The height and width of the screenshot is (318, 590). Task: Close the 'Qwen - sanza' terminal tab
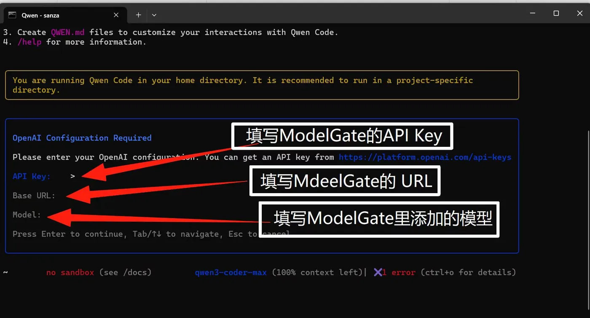pos(116,15)
